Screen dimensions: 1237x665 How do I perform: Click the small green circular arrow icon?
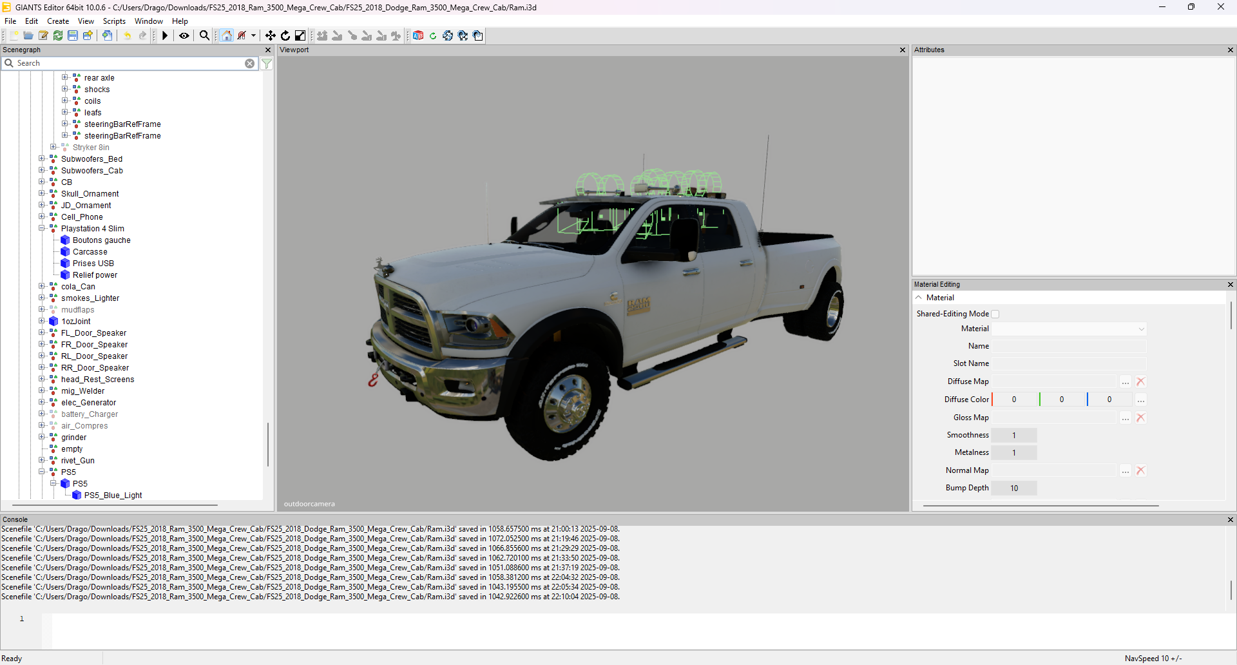point(433,35)
